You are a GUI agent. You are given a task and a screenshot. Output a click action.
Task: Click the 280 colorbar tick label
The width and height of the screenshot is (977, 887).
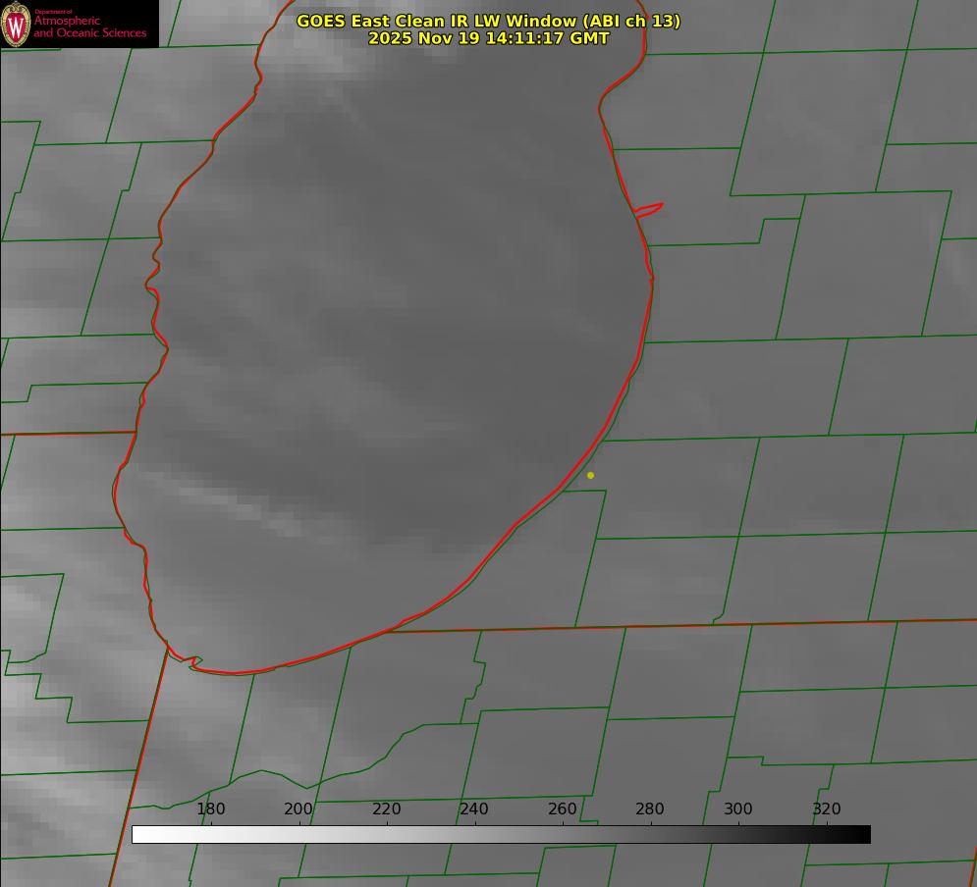650,809
